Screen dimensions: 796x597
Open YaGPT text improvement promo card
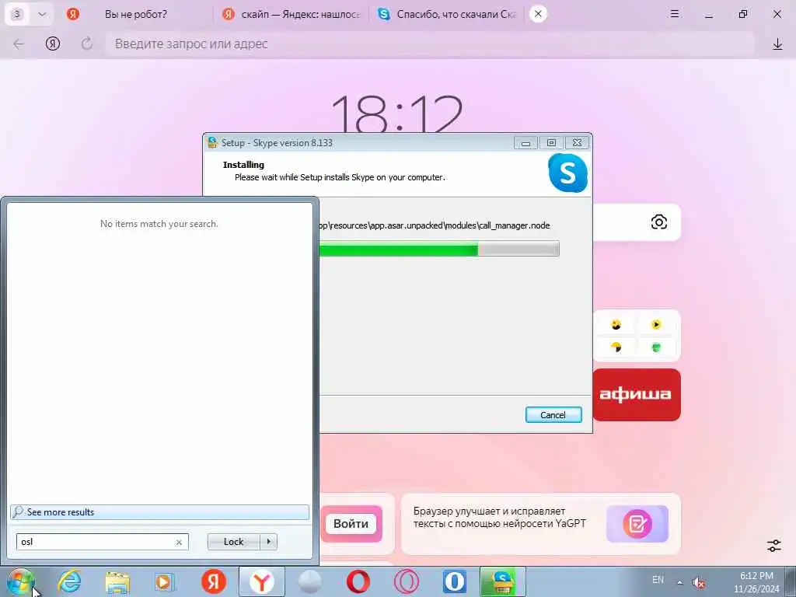click(x=541, y=523)
